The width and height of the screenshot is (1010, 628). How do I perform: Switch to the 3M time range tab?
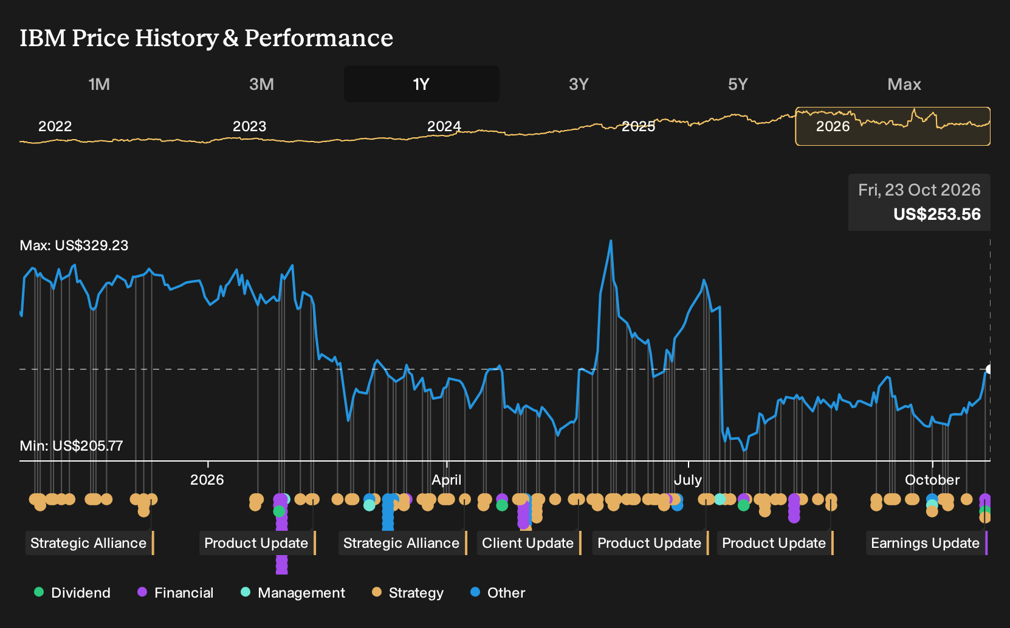coord(261,84)
